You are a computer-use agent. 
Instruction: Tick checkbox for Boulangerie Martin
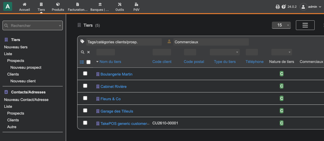tap(85, 73)
